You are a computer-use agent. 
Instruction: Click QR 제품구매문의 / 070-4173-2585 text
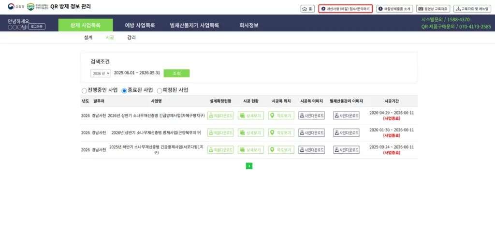coord(456,27)
